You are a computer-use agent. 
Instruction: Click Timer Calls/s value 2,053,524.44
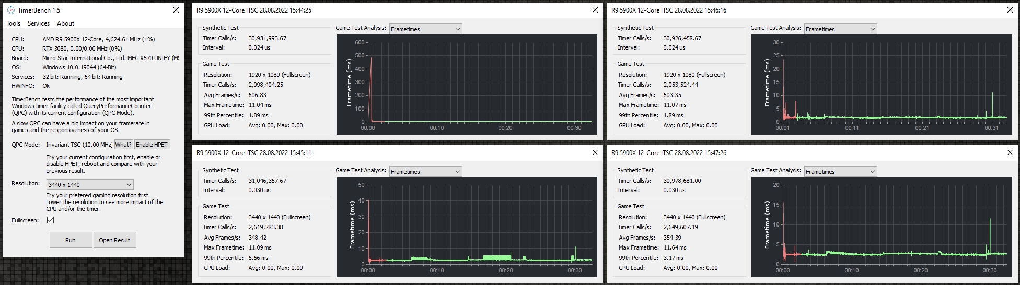pos(681,85)
